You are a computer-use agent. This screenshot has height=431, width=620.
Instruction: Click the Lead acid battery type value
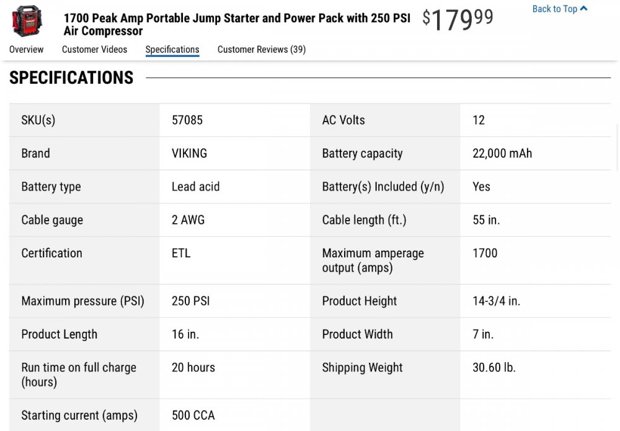point(195,187)
